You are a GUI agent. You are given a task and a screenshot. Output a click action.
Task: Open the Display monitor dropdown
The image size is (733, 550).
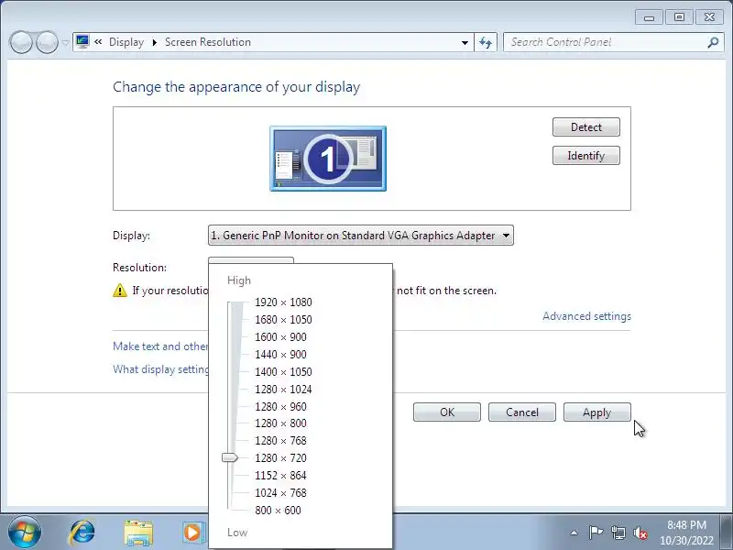click(x=360, y=236)
